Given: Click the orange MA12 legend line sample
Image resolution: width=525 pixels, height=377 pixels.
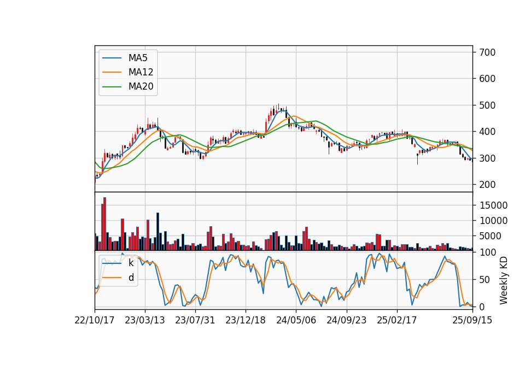Looking at the screenshot, I should pos(112,72).
